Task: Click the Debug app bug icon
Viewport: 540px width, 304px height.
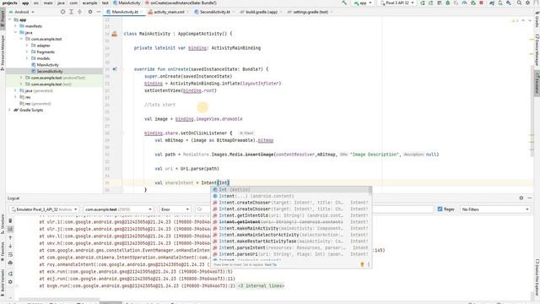Action: [448, 3]
